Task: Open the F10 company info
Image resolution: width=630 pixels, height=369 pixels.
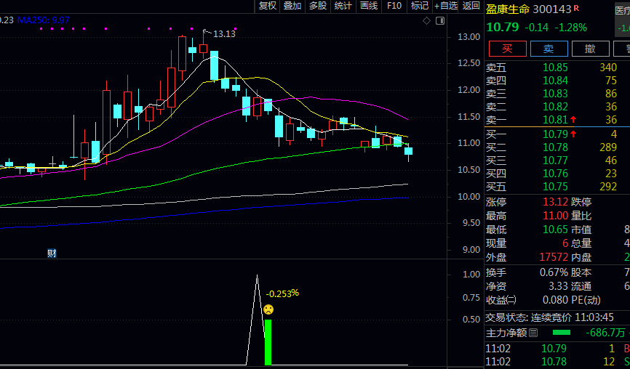Action: click(394, 6)
